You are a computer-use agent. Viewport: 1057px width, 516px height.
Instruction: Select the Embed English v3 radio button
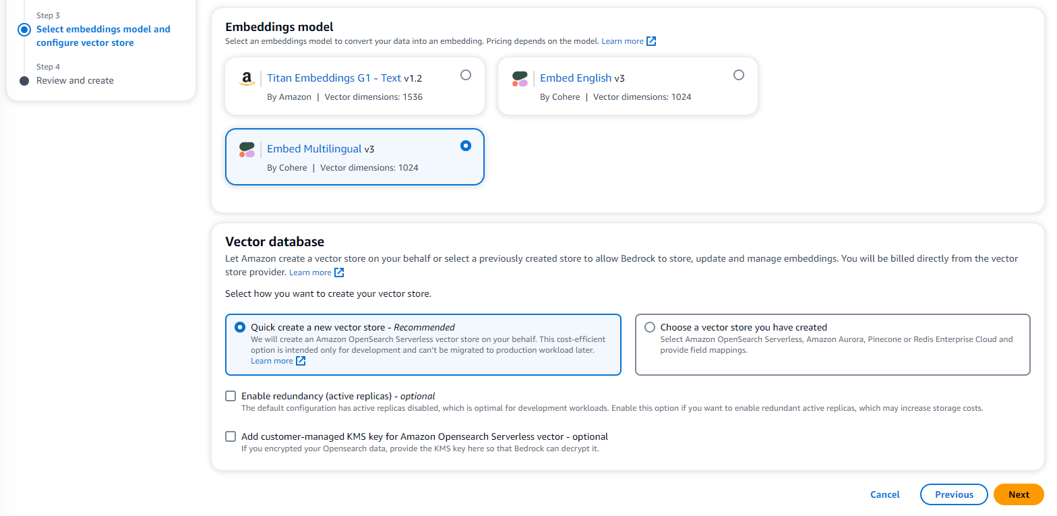pyautogui.click(x=739, y=75)
